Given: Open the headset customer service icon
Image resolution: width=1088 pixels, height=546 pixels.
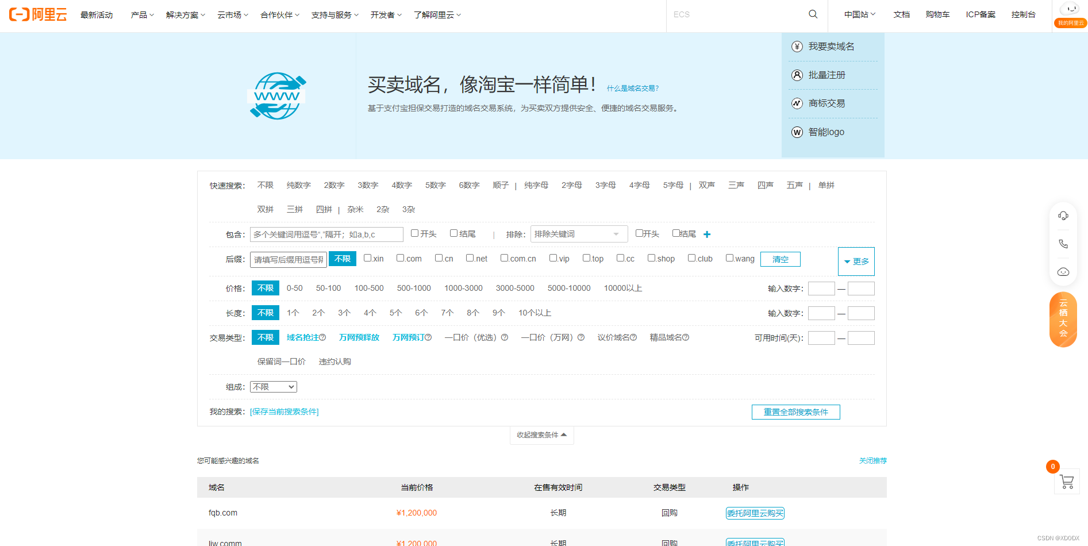Looking at the screenshot, I should pos(1063,216).
